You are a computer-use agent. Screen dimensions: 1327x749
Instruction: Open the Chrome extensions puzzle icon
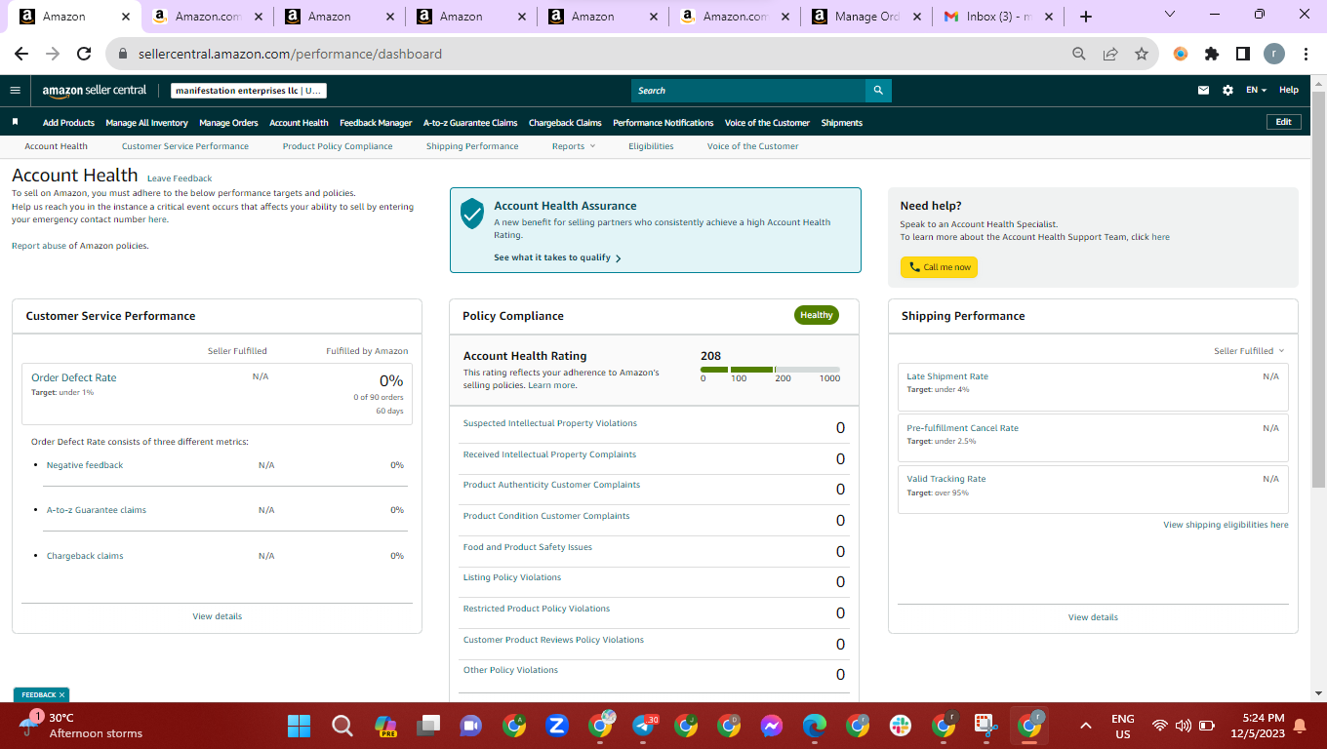pyautogui.click(x=1212, y=54)
